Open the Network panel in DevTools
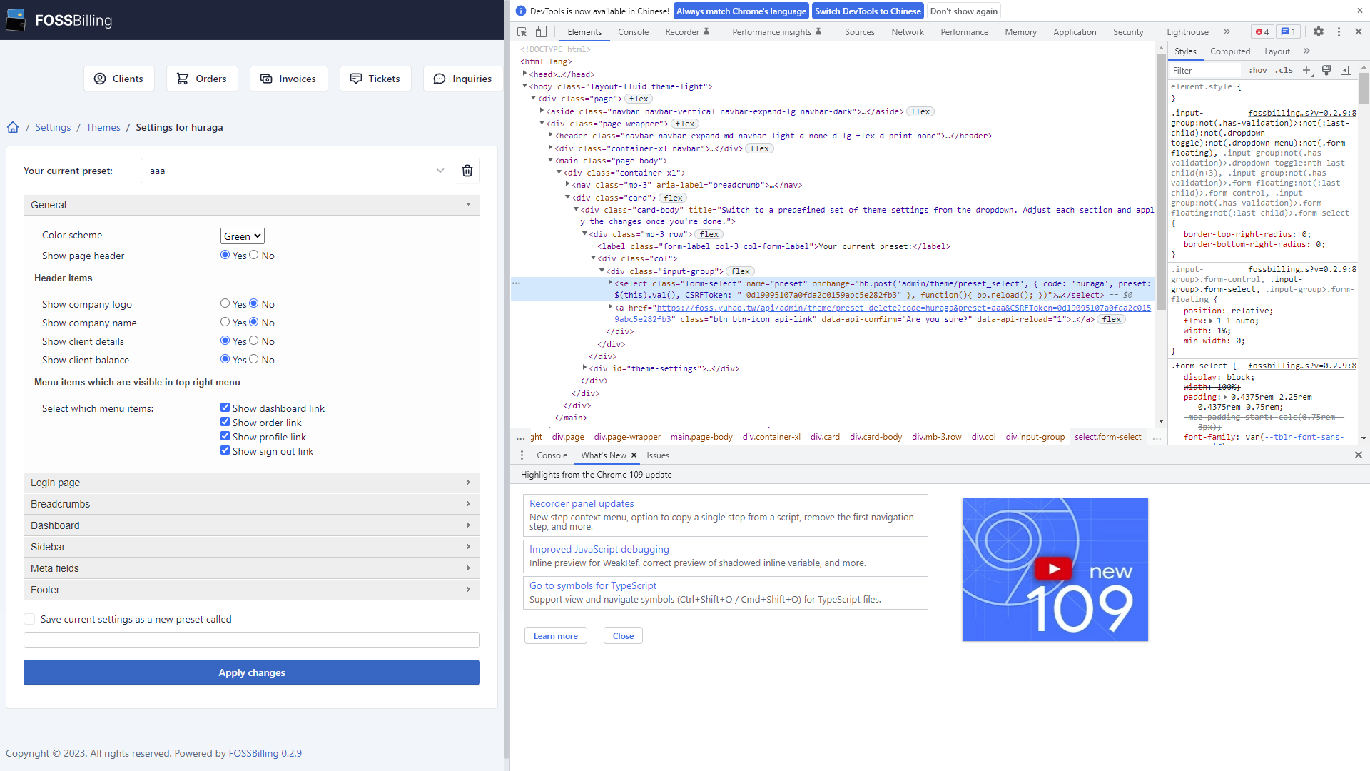This screenshot has width=1370, height=771. [x=907, y=31]
